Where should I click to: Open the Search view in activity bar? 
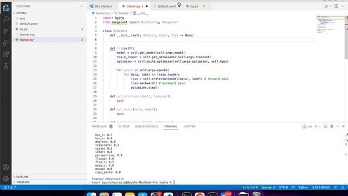point(6,19)
